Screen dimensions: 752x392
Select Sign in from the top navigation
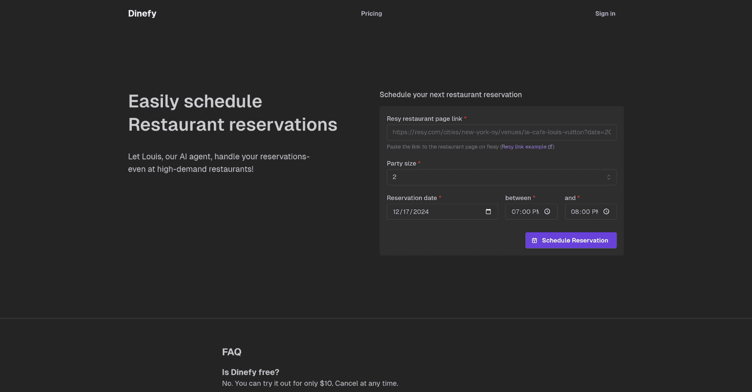click(605, 13)
